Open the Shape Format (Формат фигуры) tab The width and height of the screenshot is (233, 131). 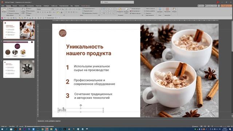coord(86,6)
